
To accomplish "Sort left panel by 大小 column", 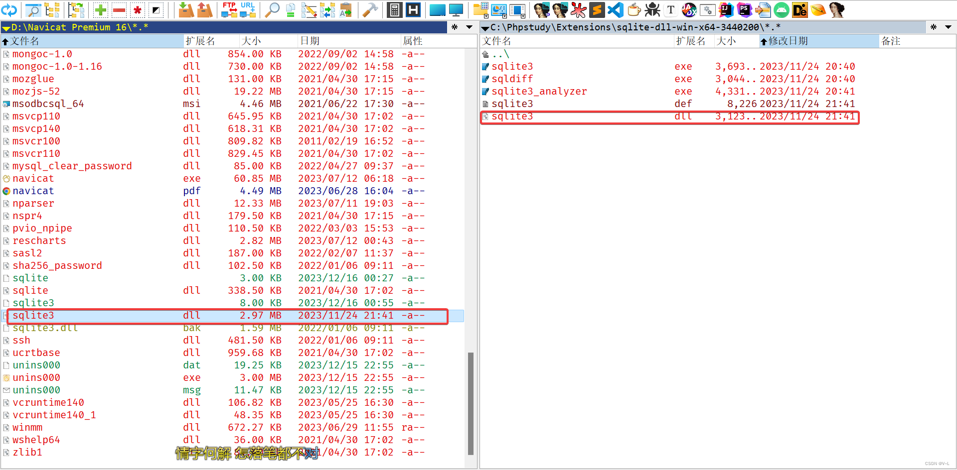I will 268,41.
